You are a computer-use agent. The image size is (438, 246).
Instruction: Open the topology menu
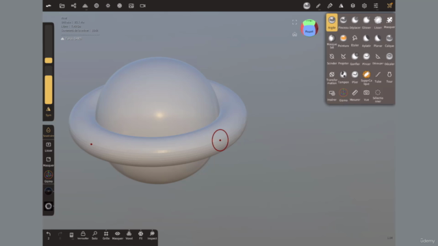[85, 5]
